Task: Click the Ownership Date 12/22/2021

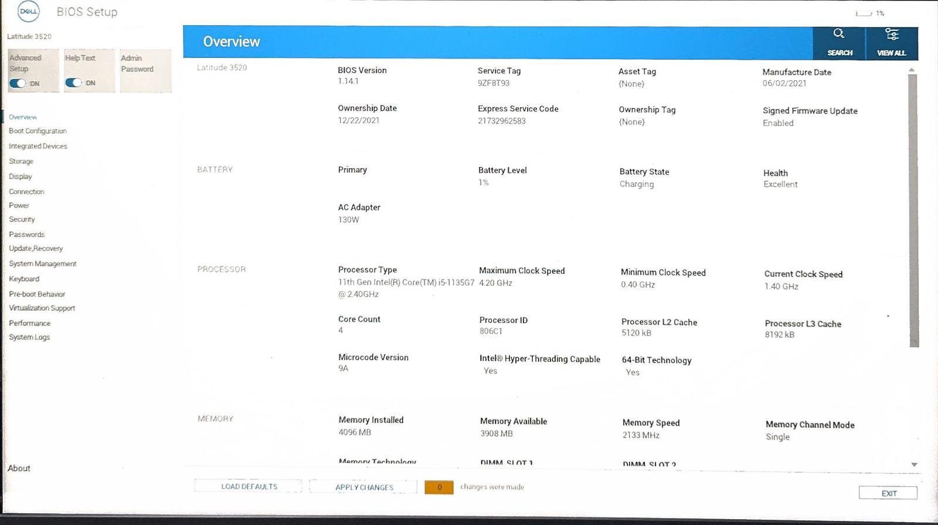Action: pyautogui.click(x=359, y=121)
